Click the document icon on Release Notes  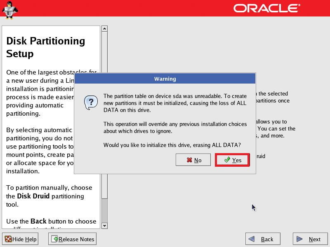click(54, 239)
